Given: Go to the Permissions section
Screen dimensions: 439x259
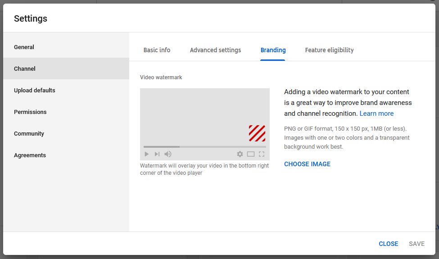Looking at the screenshot, I should coord(30,112).
